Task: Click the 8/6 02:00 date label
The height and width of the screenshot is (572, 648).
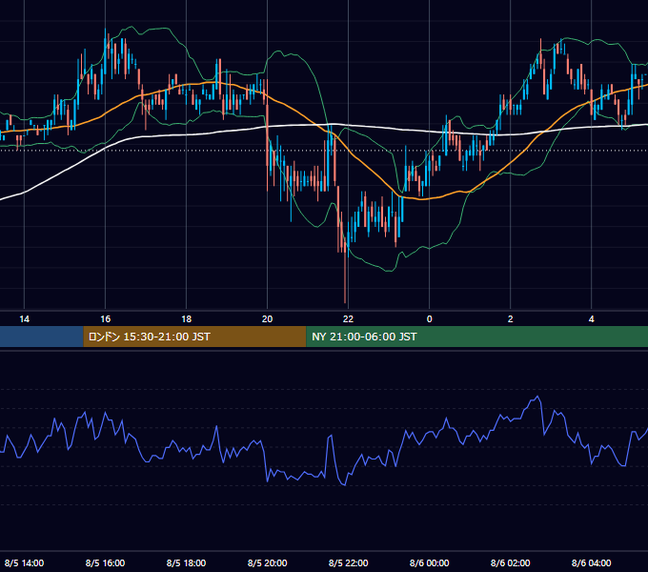Action: [511, 562]
